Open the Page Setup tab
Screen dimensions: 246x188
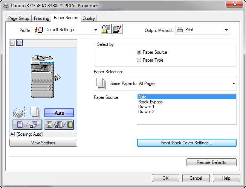pos(19,18)
